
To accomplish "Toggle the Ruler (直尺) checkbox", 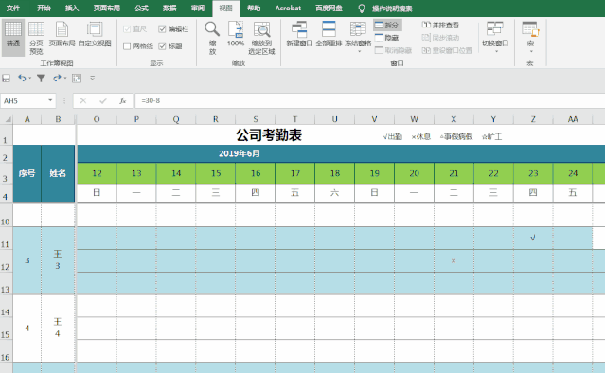I will tap(127, 29).
